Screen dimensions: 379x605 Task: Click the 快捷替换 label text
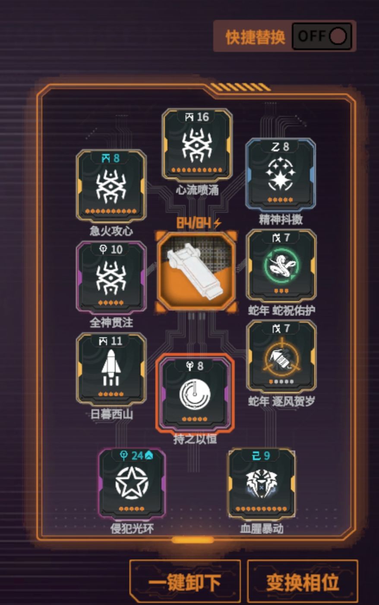(x=256, y=37)
